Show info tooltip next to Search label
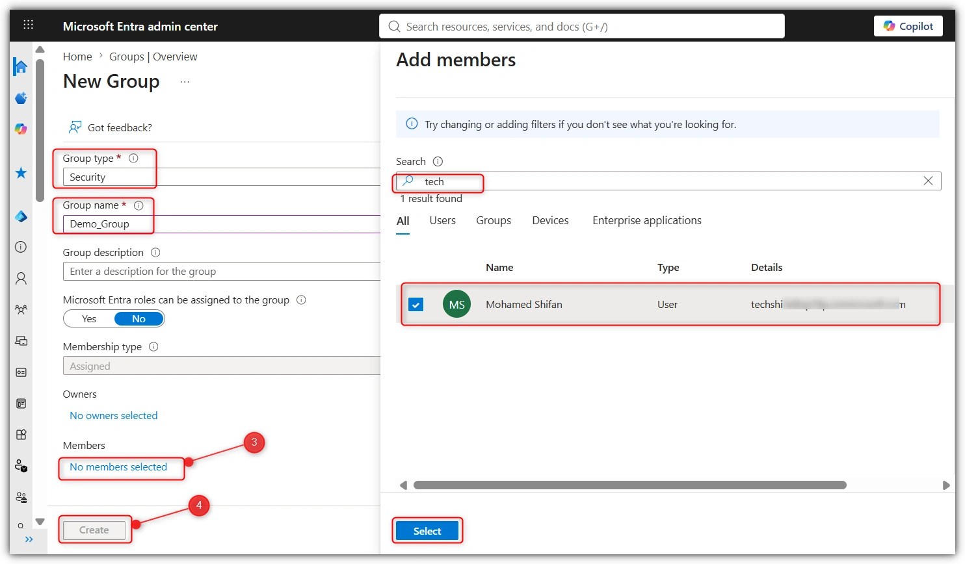 [438, 161]
